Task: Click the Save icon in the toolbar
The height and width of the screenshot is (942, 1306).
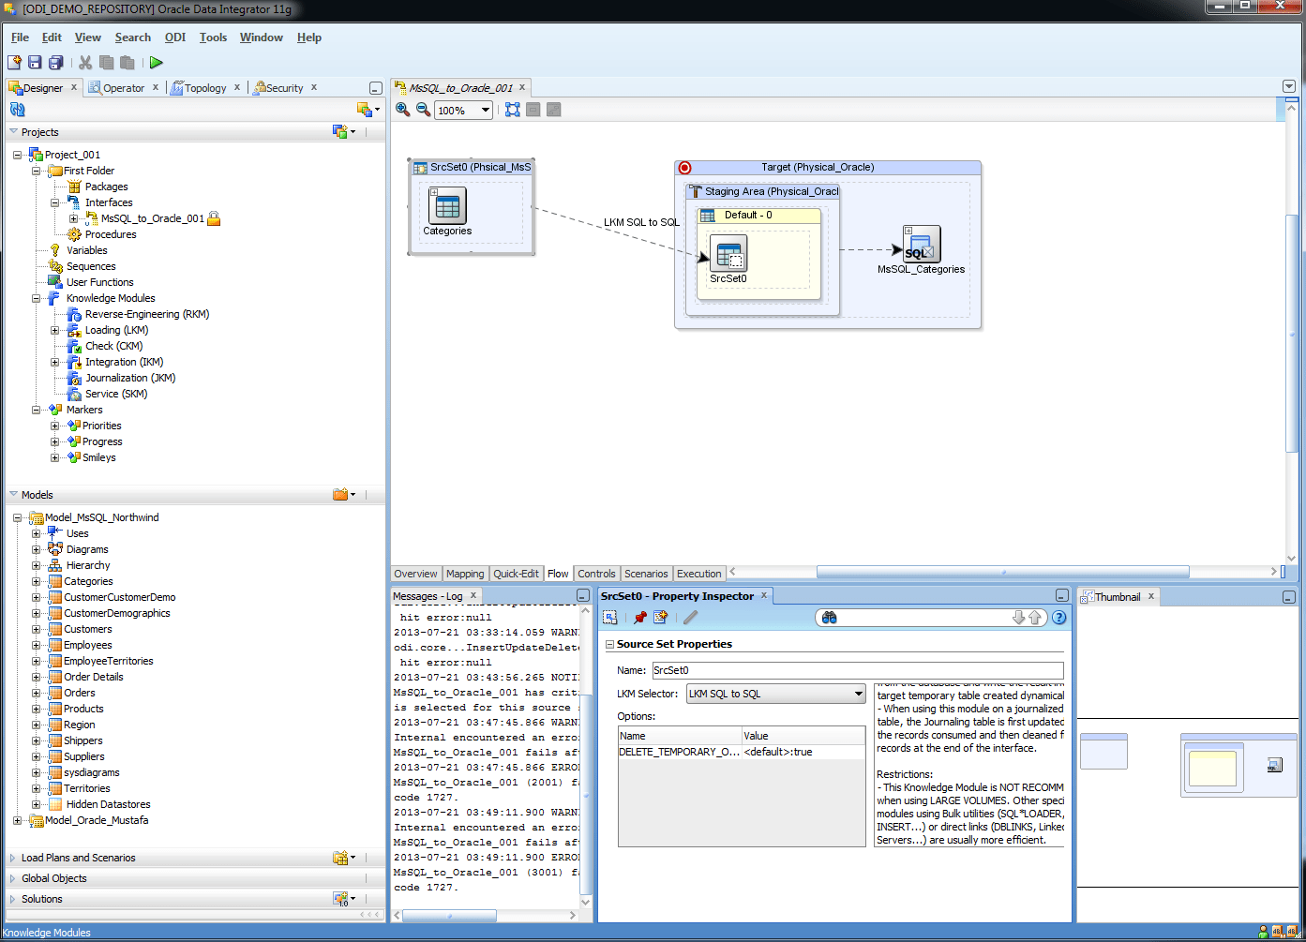Action: 35,62
